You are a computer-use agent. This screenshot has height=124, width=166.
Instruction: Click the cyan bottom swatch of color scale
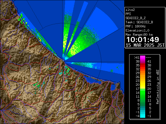coord(143,116)
